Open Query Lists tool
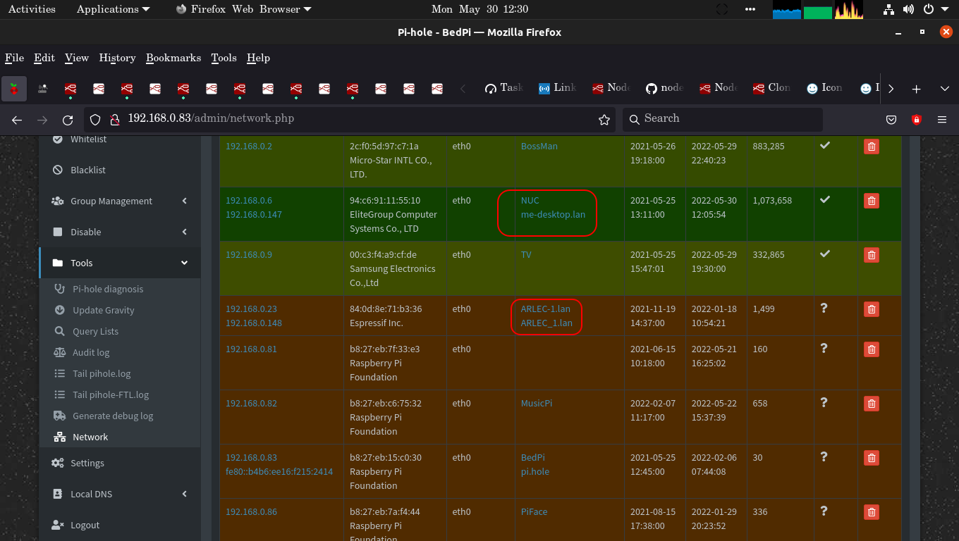The width and height of the screenshot is (959, 541). point(95,331)
